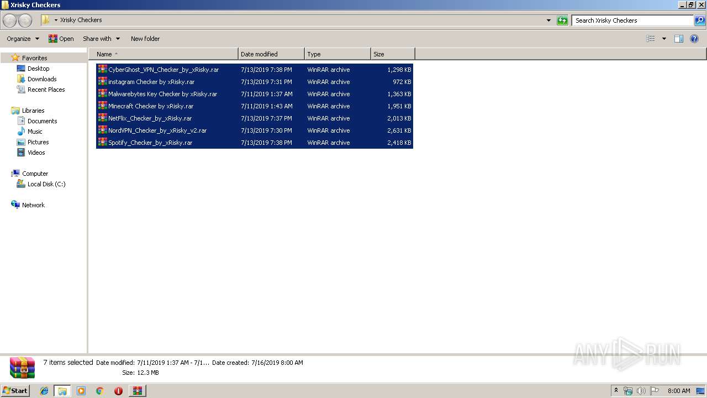Open the Organize menu

click(23, 39)
